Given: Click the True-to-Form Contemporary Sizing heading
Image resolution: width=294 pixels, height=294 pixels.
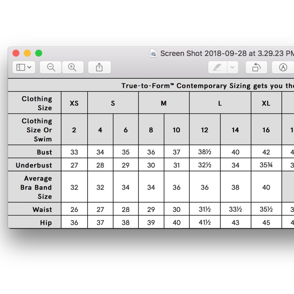Looking at the screenshot, I should point(208,86).
